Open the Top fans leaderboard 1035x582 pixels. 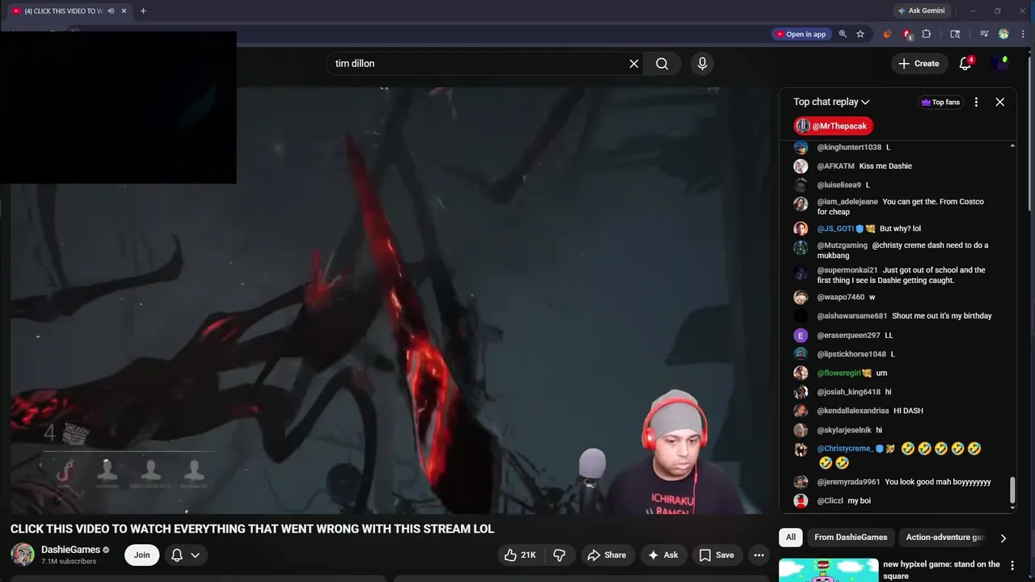point(940,102)
